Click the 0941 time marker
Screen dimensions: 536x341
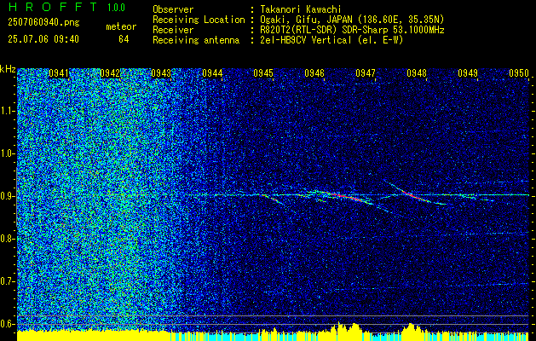tap(59, 73)
